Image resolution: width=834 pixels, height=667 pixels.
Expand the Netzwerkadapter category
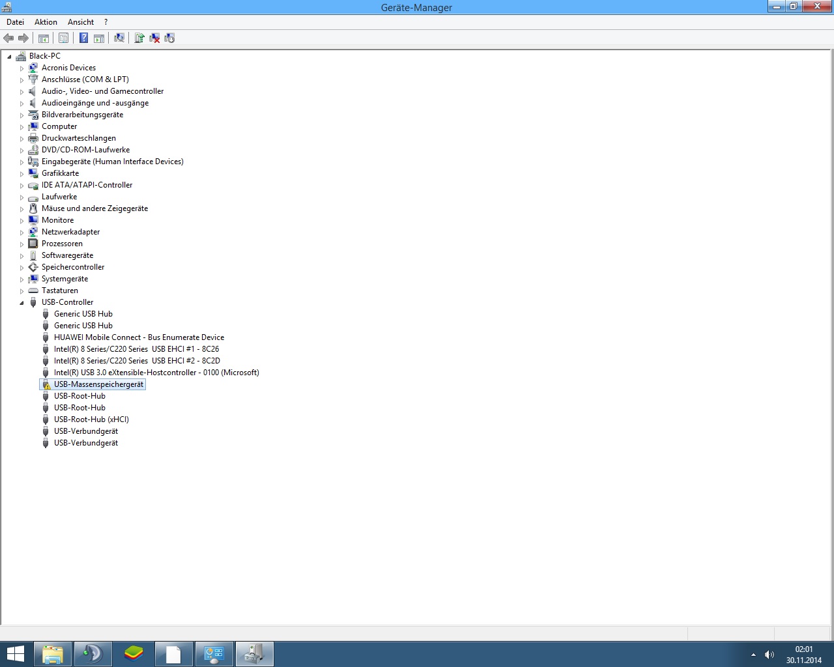(22, 233)
